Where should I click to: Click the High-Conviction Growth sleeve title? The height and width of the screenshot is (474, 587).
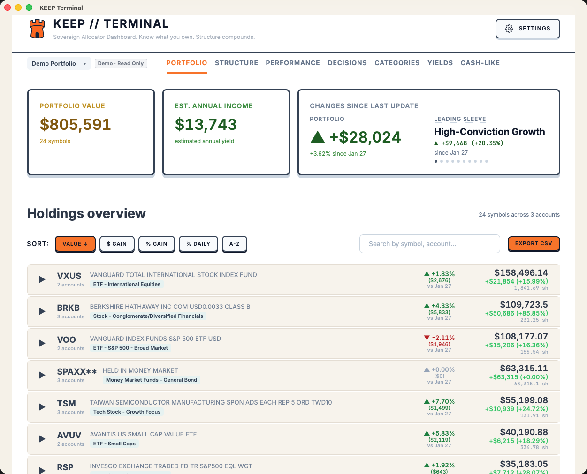click(489, 132)
